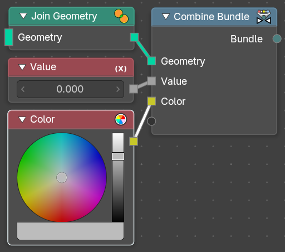
Task: Select the Value node title
Action: [43, 67]
